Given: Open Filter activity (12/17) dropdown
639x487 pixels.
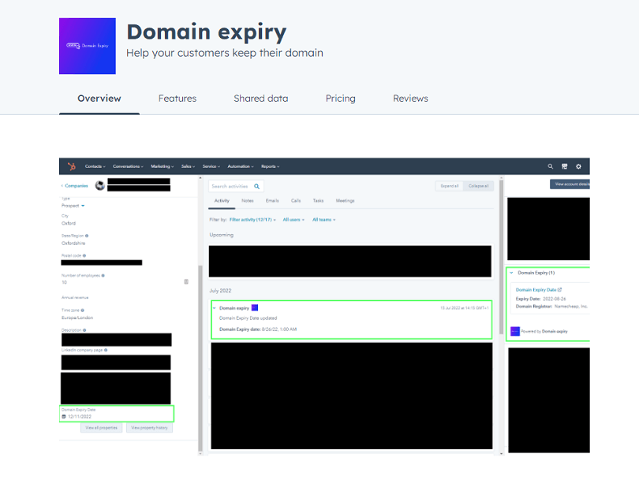Looking at the screenshot, I should [252, 220].
